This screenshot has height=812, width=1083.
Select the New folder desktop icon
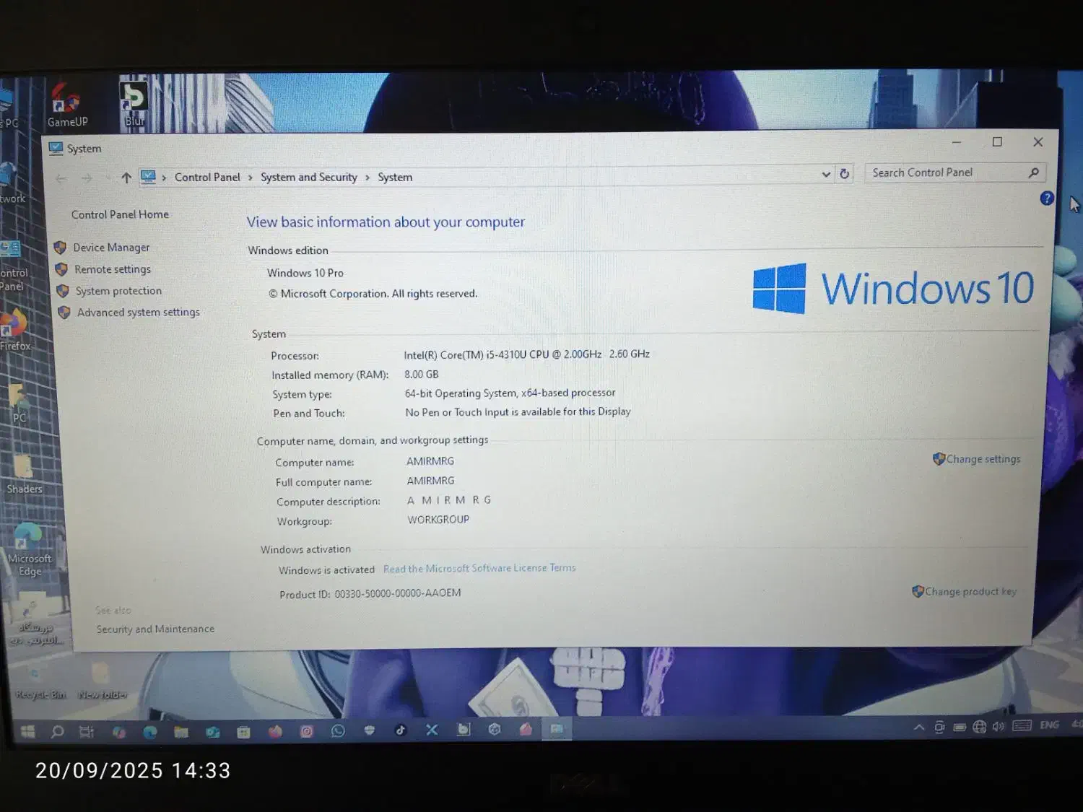click(x=102, y=681)
